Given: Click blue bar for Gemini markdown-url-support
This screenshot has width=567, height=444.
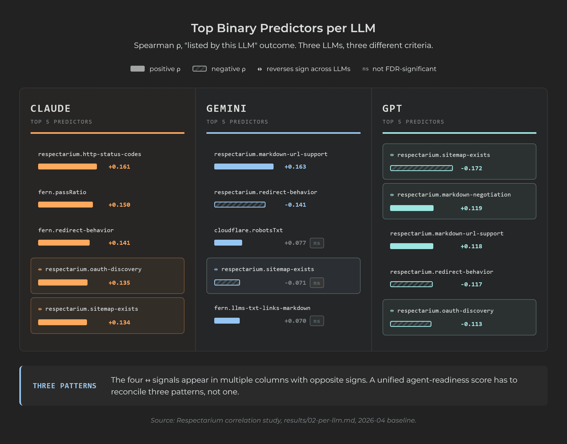Looking at the screenshot, I should coord(244,167).
